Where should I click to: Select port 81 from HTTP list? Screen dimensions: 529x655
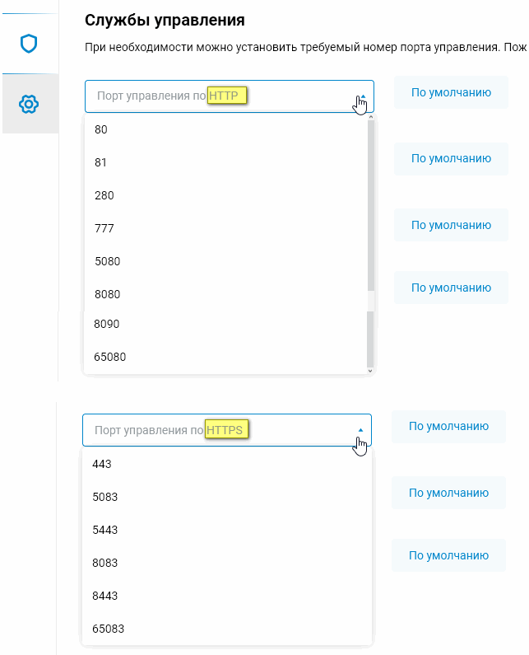225,162
